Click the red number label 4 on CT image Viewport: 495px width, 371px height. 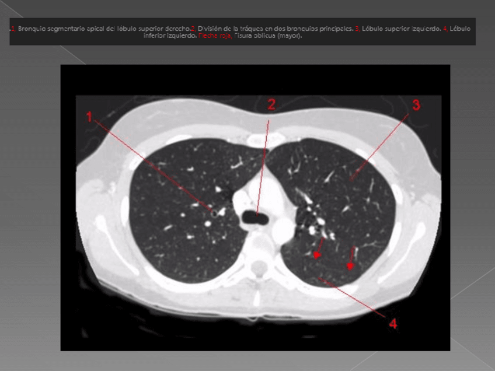point(393,323)
